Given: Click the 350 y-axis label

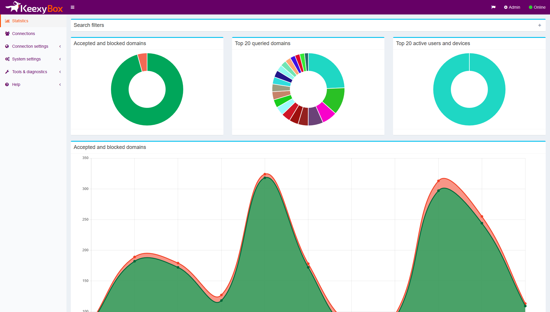Looking at the screenshot, I should (x=85, y=158).
